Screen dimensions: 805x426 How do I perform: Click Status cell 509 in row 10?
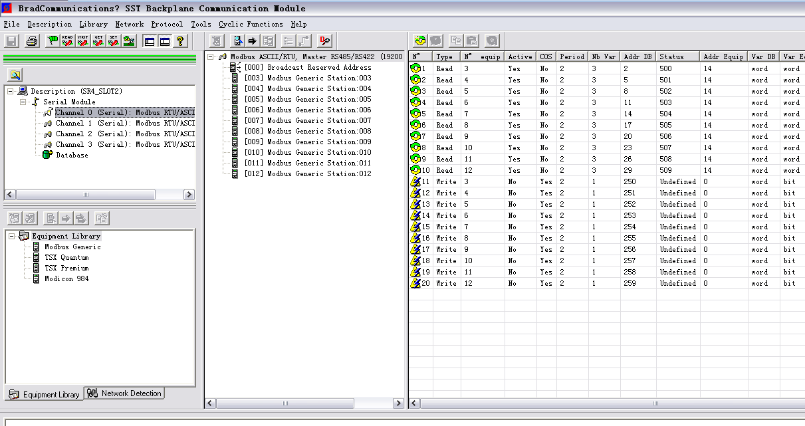pyautogui.click(x=665, y=170)
